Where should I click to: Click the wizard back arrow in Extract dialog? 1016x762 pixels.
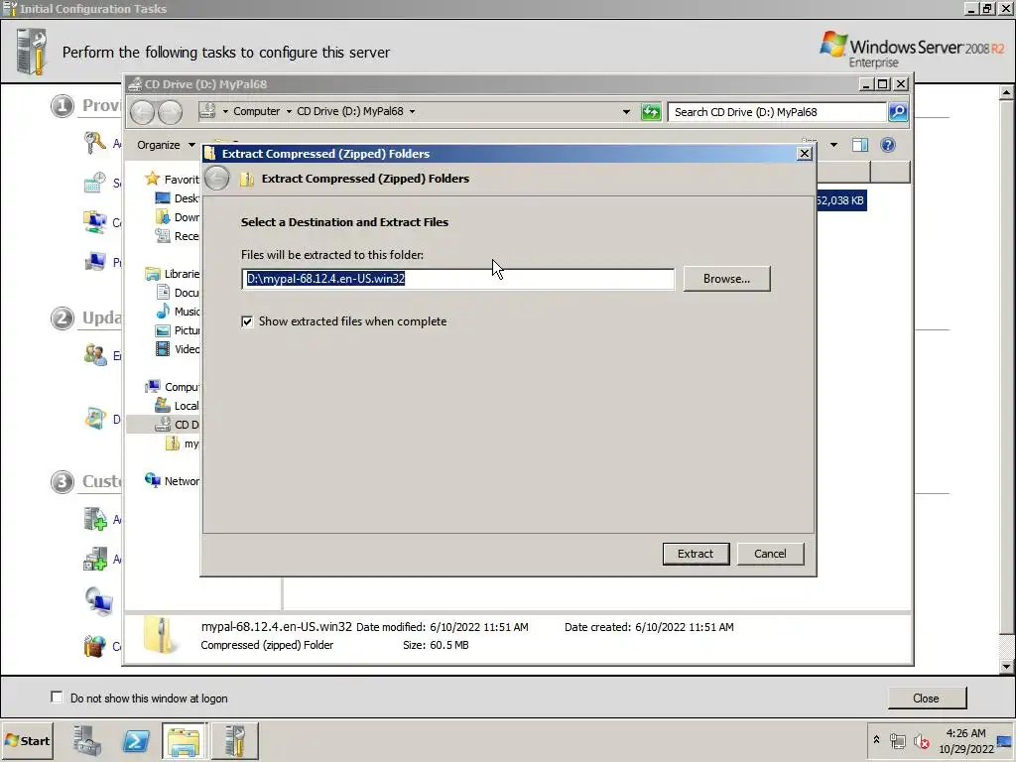pyautogui.click(x=217, y=179)
